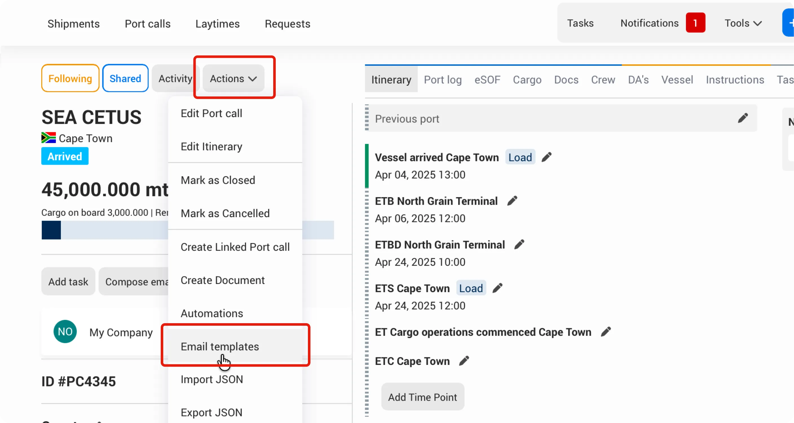This screenshot has height=423, width=794.
Task: Edit the Previous port entry with pencil icon
Action: point(743,118)
